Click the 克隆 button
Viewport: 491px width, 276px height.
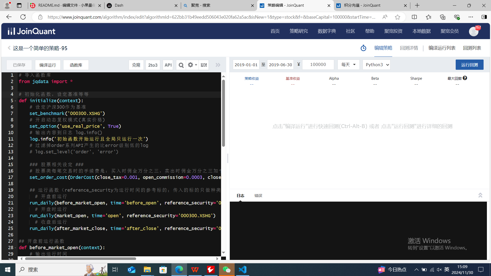coord(136,65)
